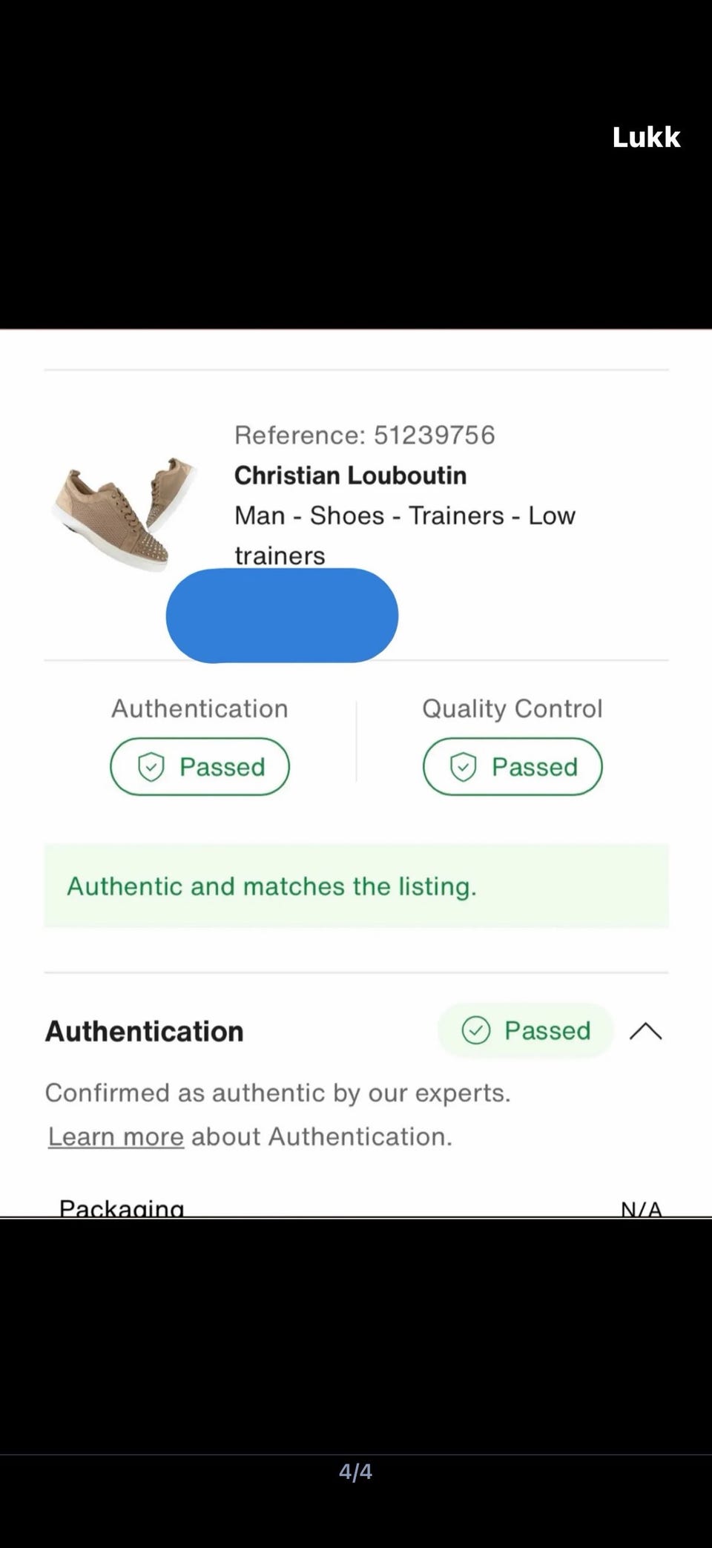Screen dimensions: 712x1548
Task: Select the Authentication Passed pill badge
Action: [x=200, y=766]
